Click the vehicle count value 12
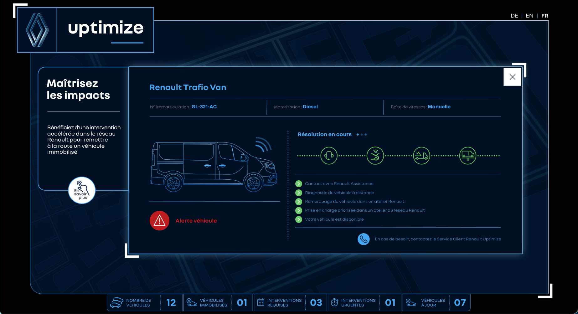Viewport: 578px width, 314px height. (x=171, y=302)
